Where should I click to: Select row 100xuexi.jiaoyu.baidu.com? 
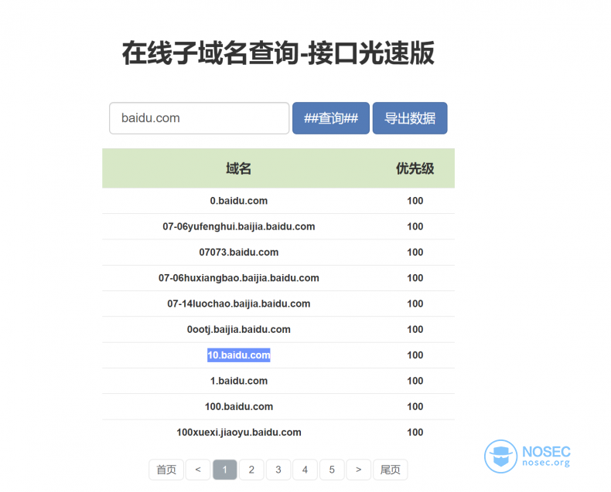point(278,432)
